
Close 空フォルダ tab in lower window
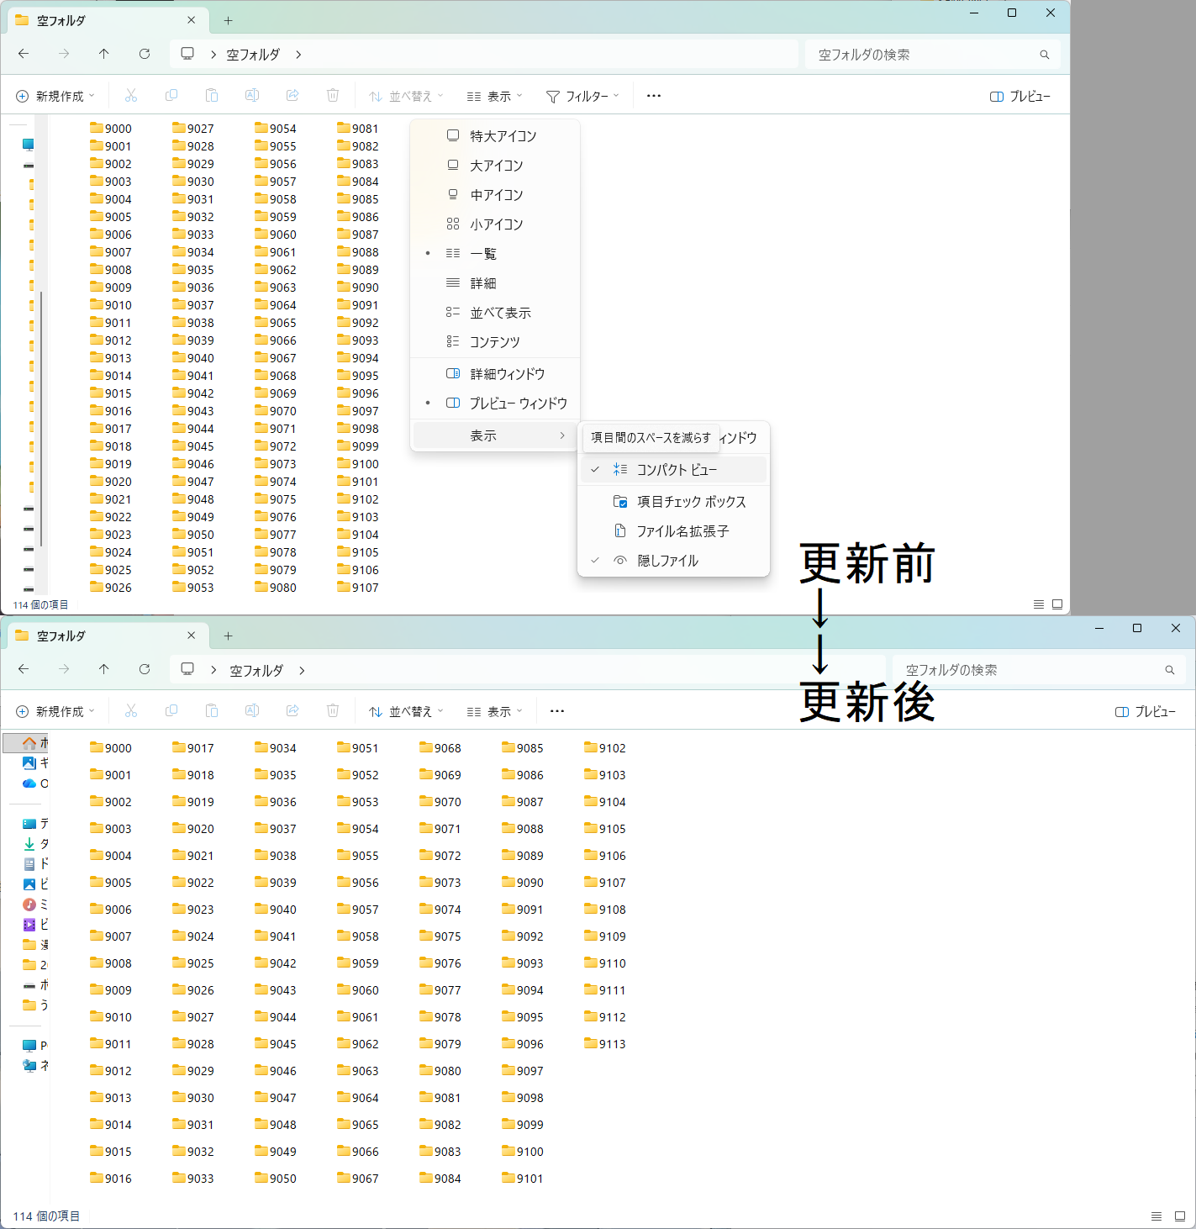pos(192,636)
